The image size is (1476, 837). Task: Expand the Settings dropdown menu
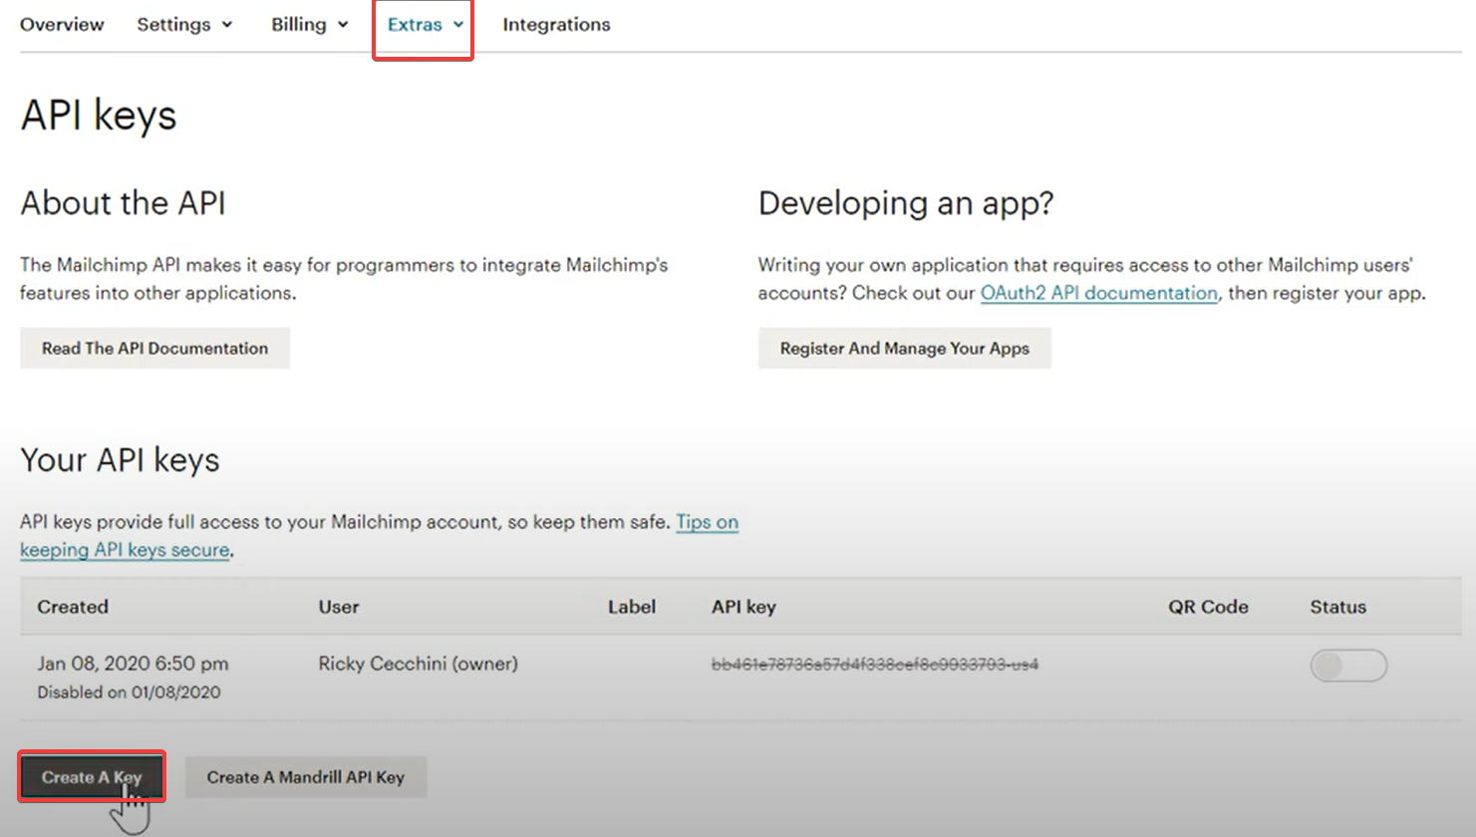pos(184,25)
